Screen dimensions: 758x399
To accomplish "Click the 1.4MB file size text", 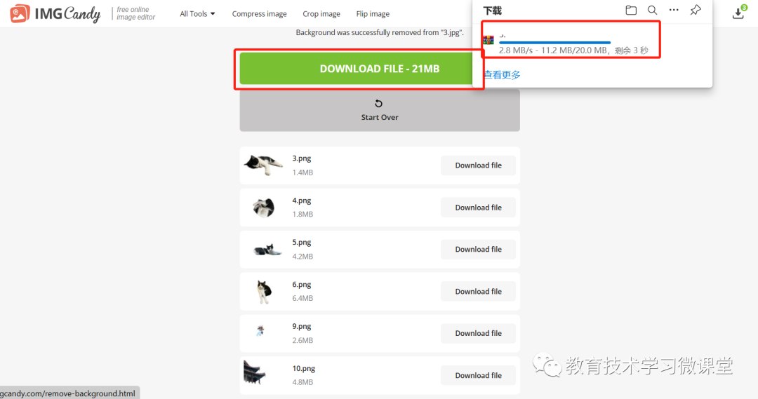I will coord(302,173).
